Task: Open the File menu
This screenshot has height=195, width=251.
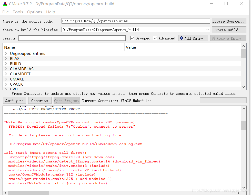Action: [x=5, y=12]
